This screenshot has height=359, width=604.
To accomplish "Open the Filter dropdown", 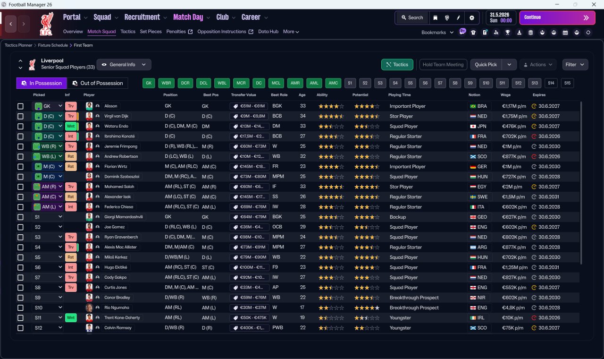I will pyautogui.click(x=575, y=65).
